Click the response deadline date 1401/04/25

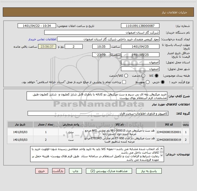tap(140, 46)
